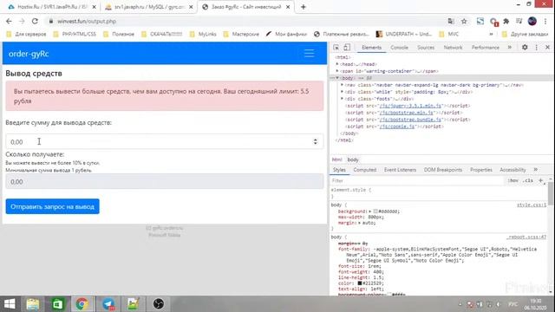Image resolution: width=555 pixels, height=312 pixels.
Task: Open the Network tab in DevTools
Action: point(453,48)
